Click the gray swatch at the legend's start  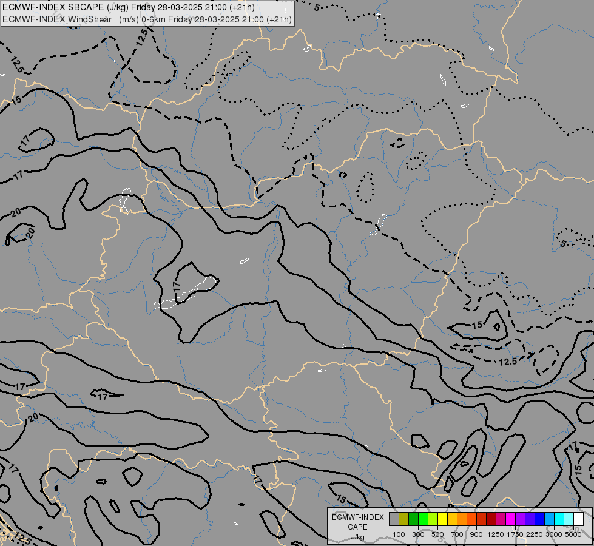[x=394, y=519]
